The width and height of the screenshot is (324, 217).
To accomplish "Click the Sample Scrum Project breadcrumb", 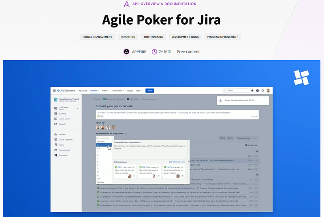I will click(113, 99).
